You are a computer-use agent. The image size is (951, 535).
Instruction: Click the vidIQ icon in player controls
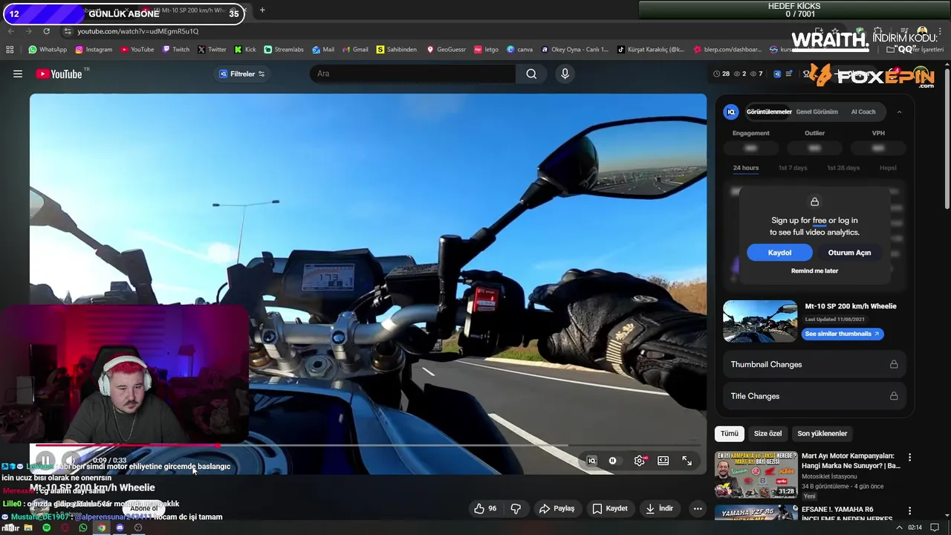(591, 461)
